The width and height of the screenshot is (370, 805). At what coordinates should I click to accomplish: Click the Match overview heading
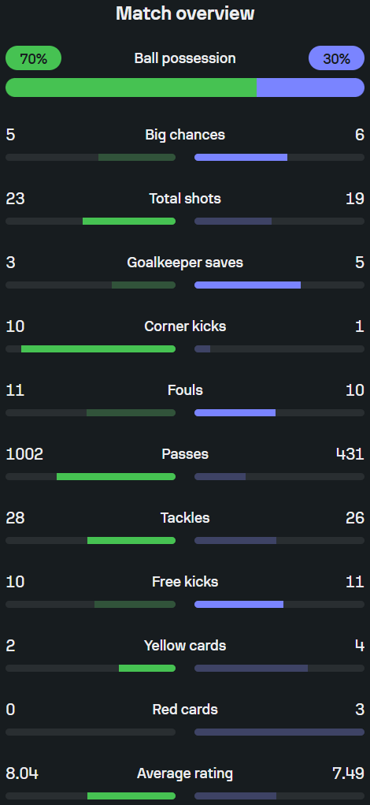click(x=185, y=13)
